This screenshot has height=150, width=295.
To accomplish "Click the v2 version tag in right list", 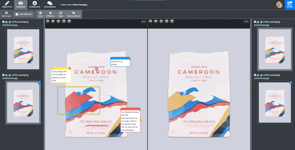I will pyautogui.click(x=258, y=22).
